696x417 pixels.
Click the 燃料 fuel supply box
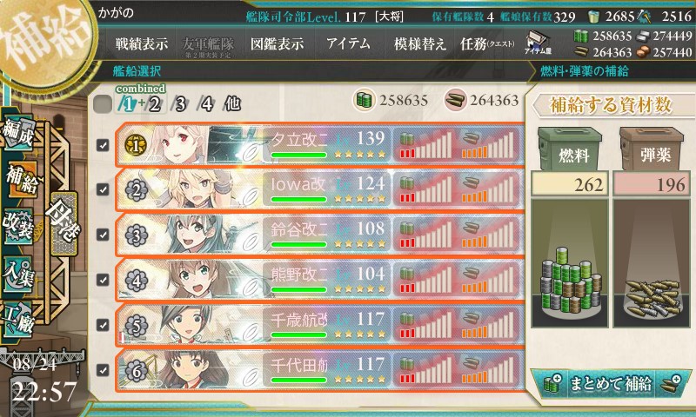[x=570, y=149]
